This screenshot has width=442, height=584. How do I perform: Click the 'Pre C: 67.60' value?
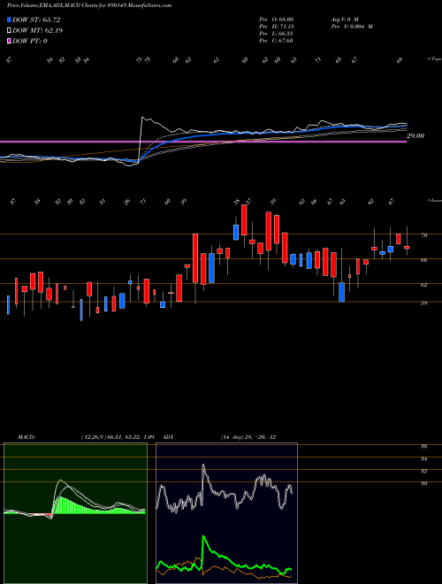coord(277,41)
